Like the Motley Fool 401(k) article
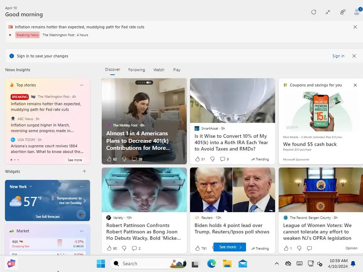The height and width of the screenshot is (272, 363). pyautogui.click(x=109, y=159)
